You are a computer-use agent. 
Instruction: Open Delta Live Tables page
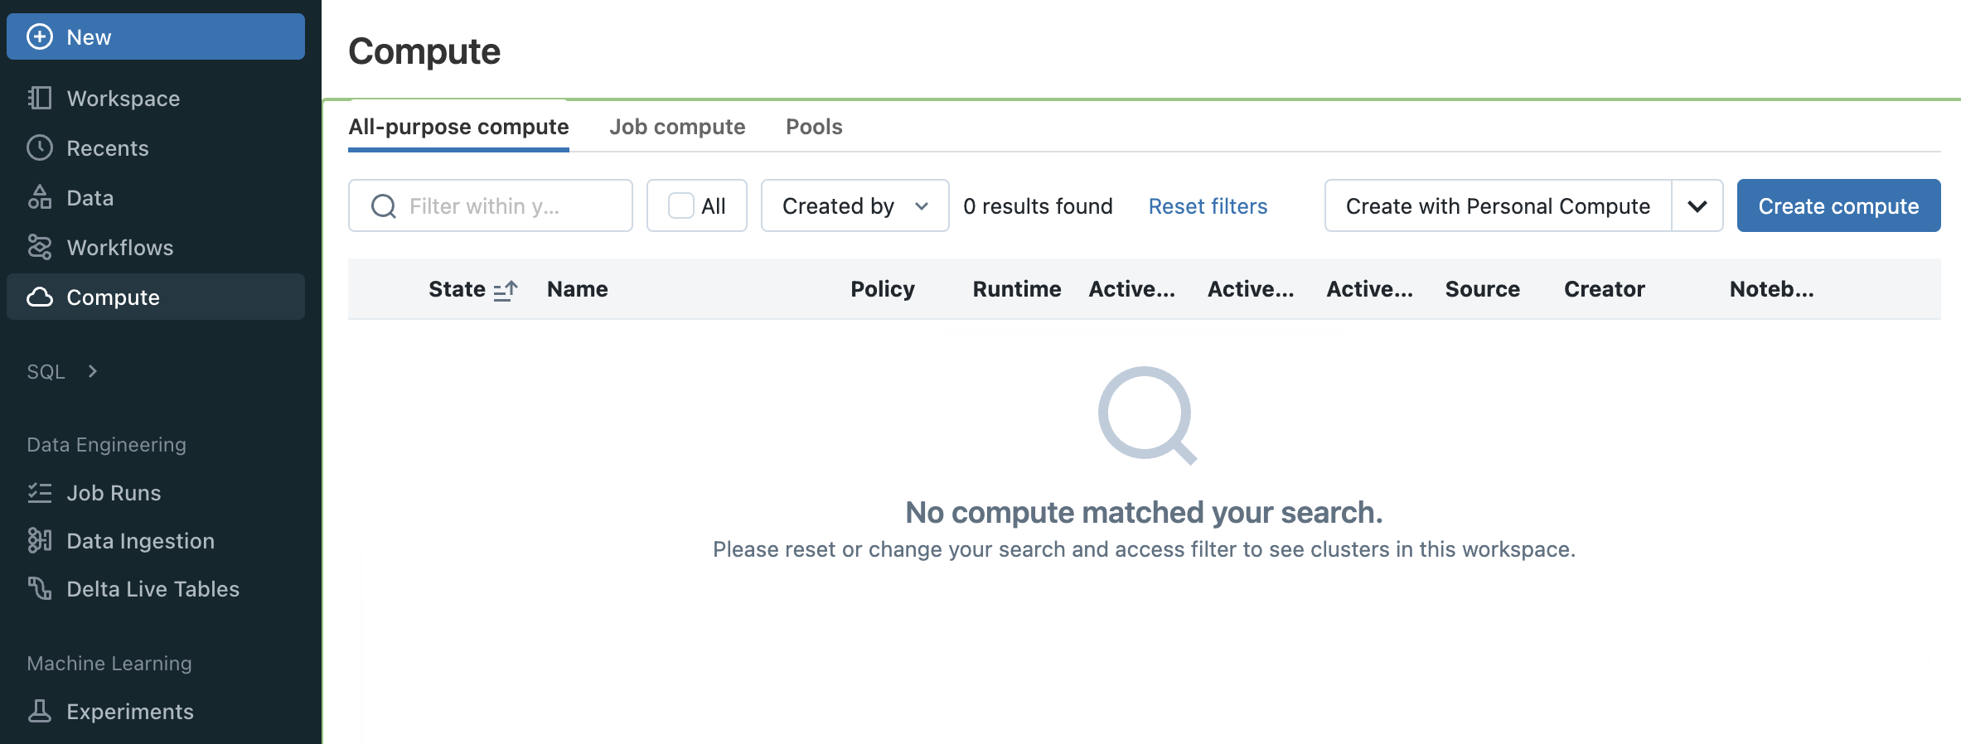pyautogui.click(x=156, y=588)
